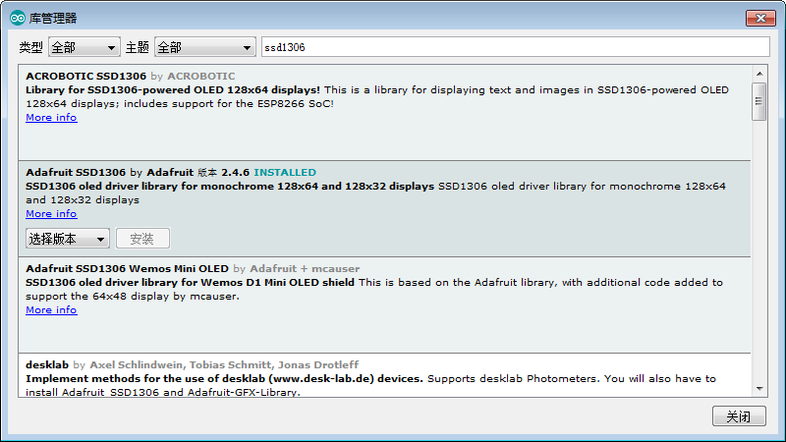Select the Adafruit SSD1306 library title

pyautogui.click(x=76, y=173)
